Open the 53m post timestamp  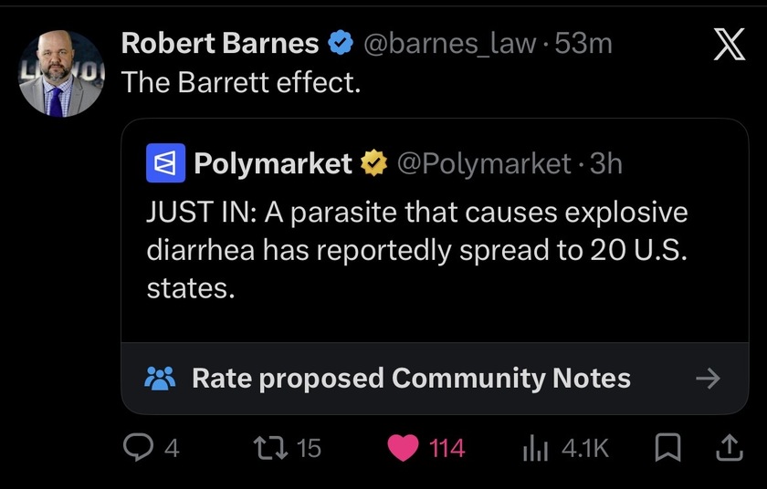[583, 44]
